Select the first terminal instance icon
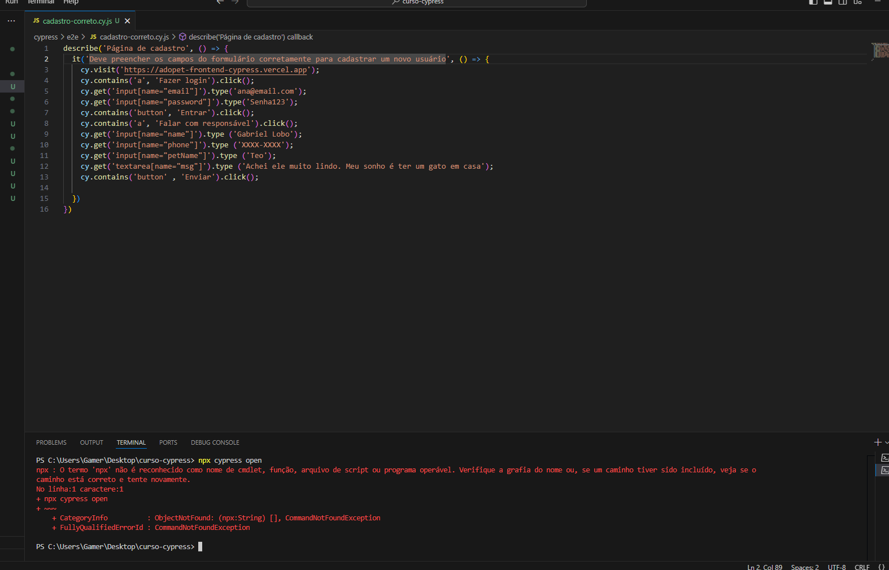The height and width of the screenshot is (570, 889). point(884,458)
